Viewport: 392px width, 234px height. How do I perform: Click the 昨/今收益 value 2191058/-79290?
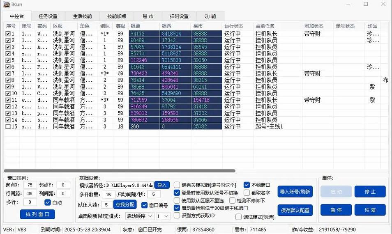point(337,229)
